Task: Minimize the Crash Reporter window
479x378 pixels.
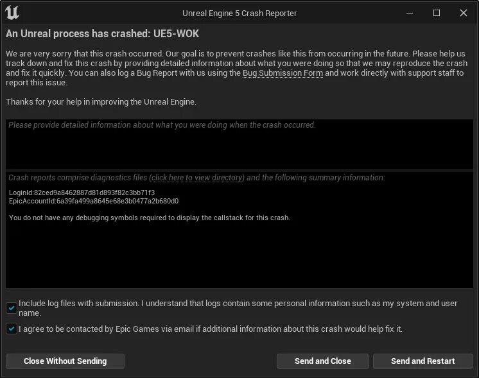Action: (x=410, y=13)
